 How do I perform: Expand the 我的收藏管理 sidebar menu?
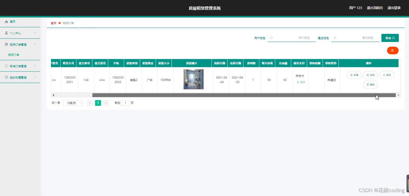20,77
